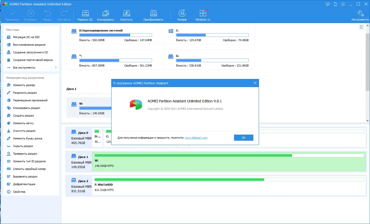Click the D: card usage bar

[x=116, y=35]
